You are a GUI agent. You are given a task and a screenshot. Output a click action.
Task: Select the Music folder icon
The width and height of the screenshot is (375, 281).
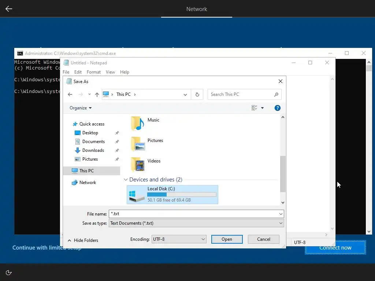[x=138, y=123]
